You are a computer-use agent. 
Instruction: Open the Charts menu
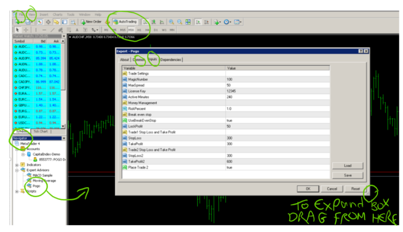click(58, 14)
